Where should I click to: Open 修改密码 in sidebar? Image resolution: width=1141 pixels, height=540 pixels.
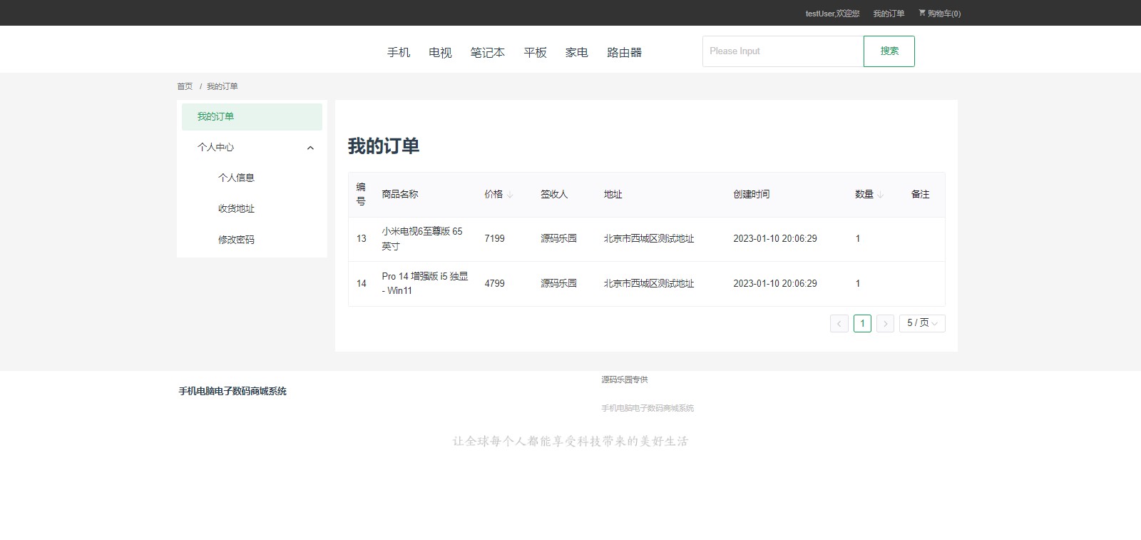pos(236,240)
